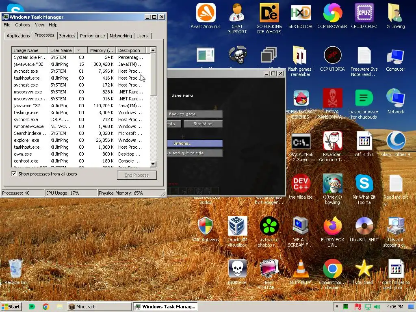
Task: Sort processes by the User Name column
Action: (61, 50)
